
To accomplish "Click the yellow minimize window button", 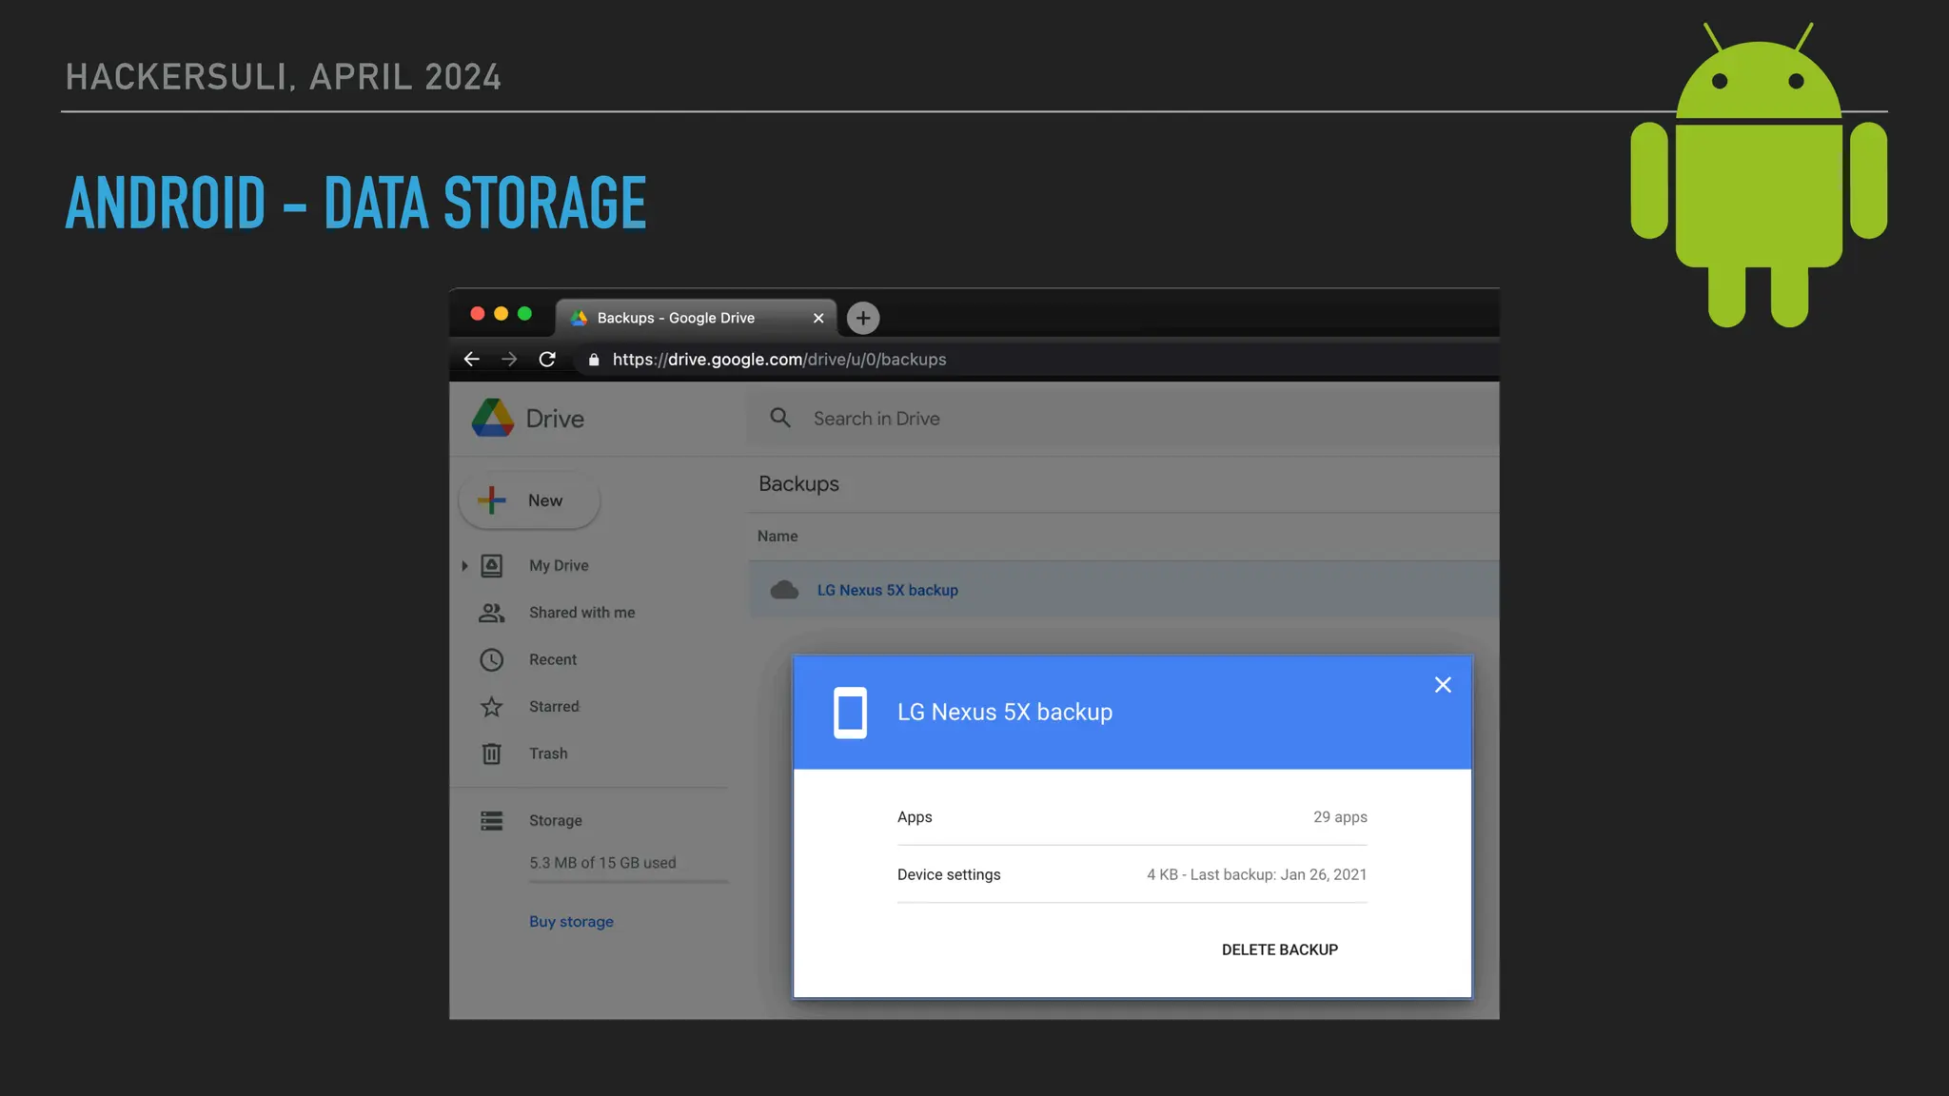I will (501, 314).
